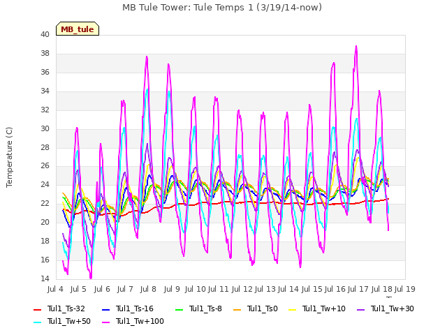Click the cyan Tul1_Tw+50 legend swatch
The width and height of the screenshot is (447, 335).
click(x=37, y=322)
